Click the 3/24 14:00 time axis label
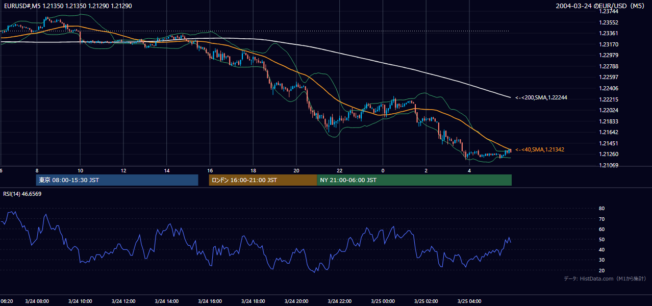Viewport: 652px width, 306px height. (x=167, y=301)
